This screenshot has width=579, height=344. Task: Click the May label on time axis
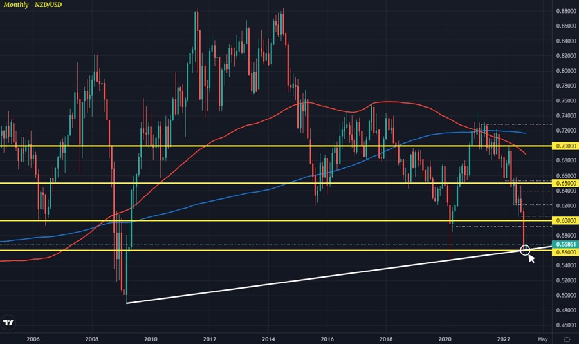click(x=543, y=339)
